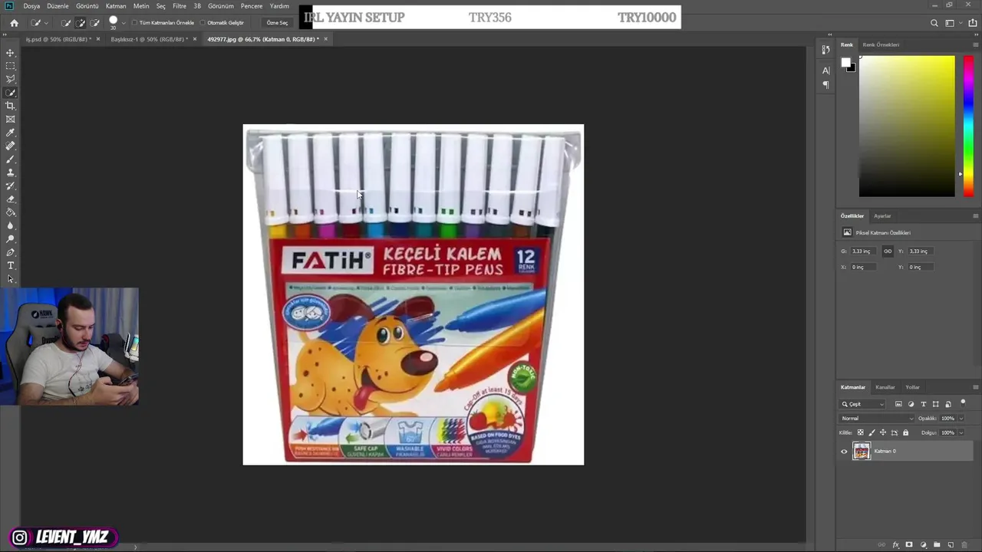Select the Rectangular Marquee tool
This screenshot has width=982, height=552.
coord(11,66)
